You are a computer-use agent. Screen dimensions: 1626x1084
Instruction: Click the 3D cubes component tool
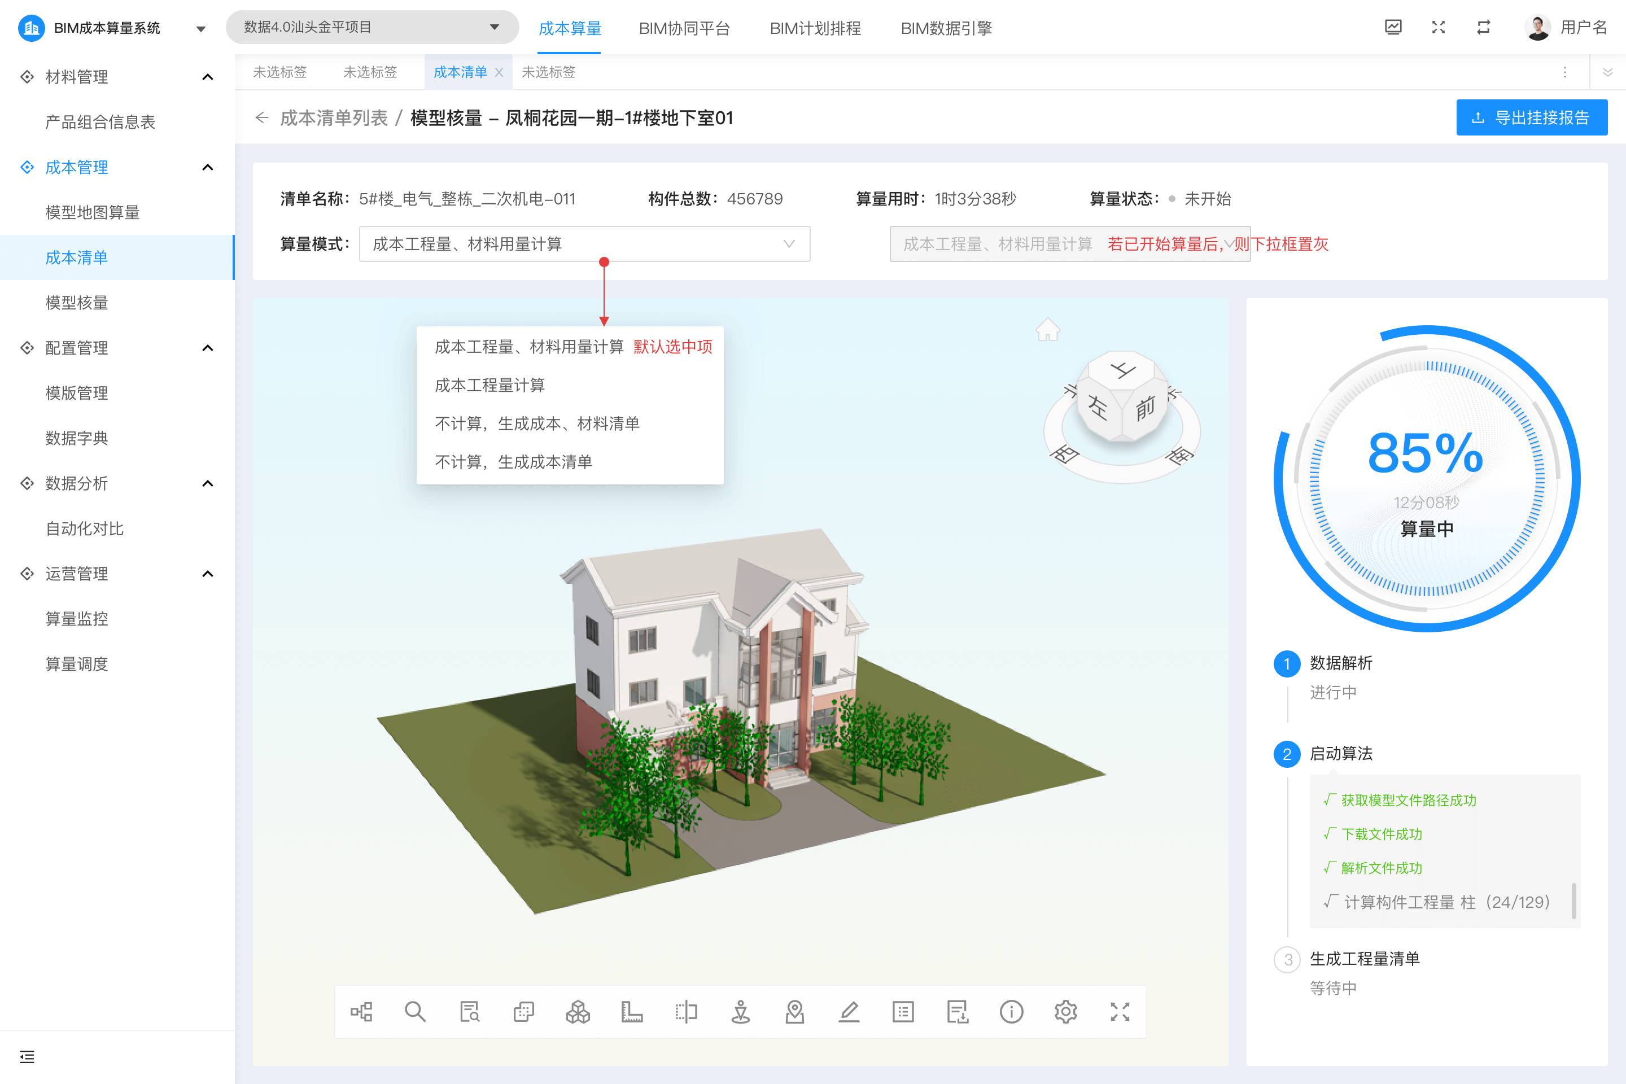click(x=578, y=1012)
